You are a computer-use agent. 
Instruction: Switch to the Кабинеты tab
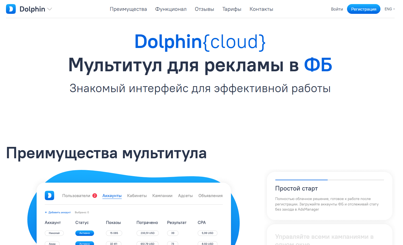tap(137, 196)
